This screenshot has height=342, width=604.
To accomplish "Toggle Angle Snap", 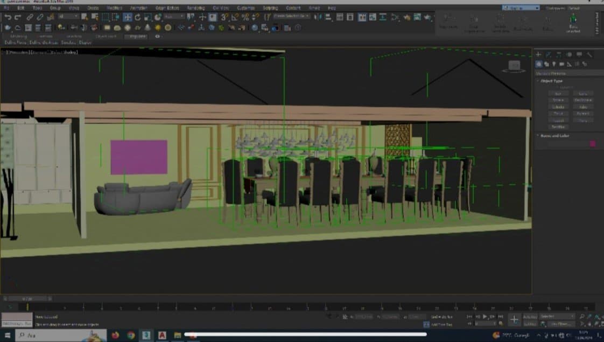I will pyautogui.click(x=235, y=17).
